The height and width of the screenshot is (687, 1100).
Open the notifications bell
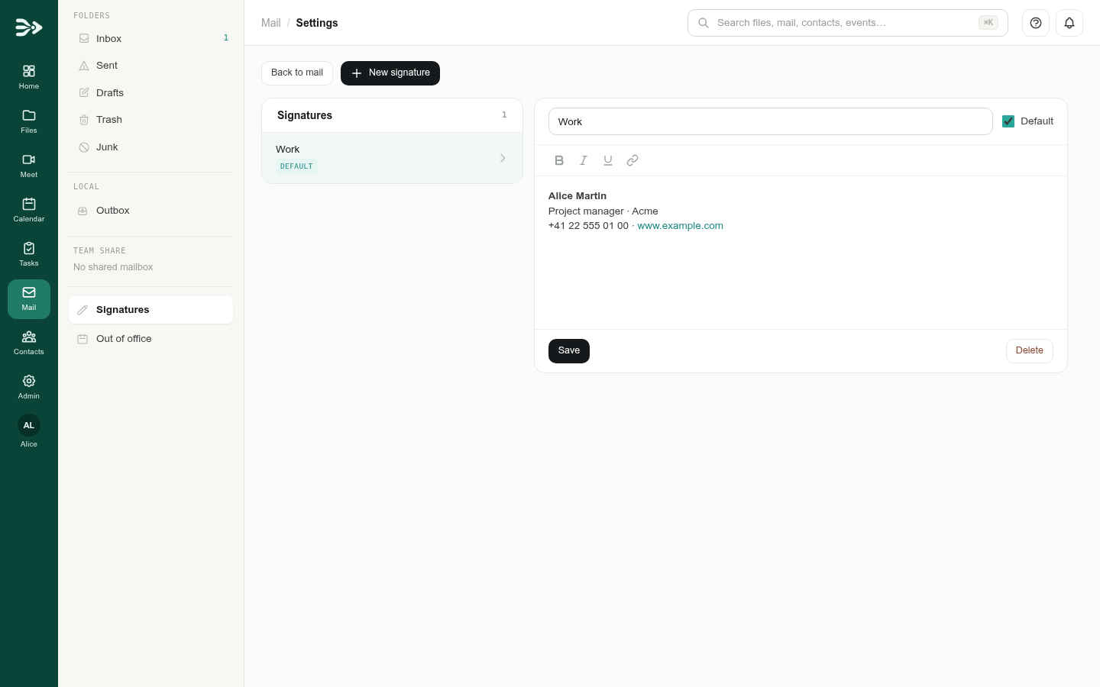point(1069,23)
